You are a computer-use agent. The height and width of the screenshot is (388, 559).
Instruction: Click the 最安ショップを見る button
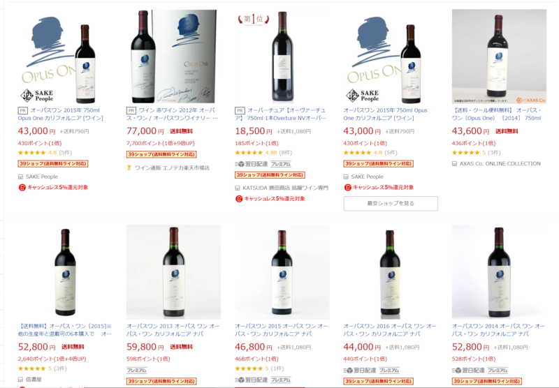click(x=391, y=203)
